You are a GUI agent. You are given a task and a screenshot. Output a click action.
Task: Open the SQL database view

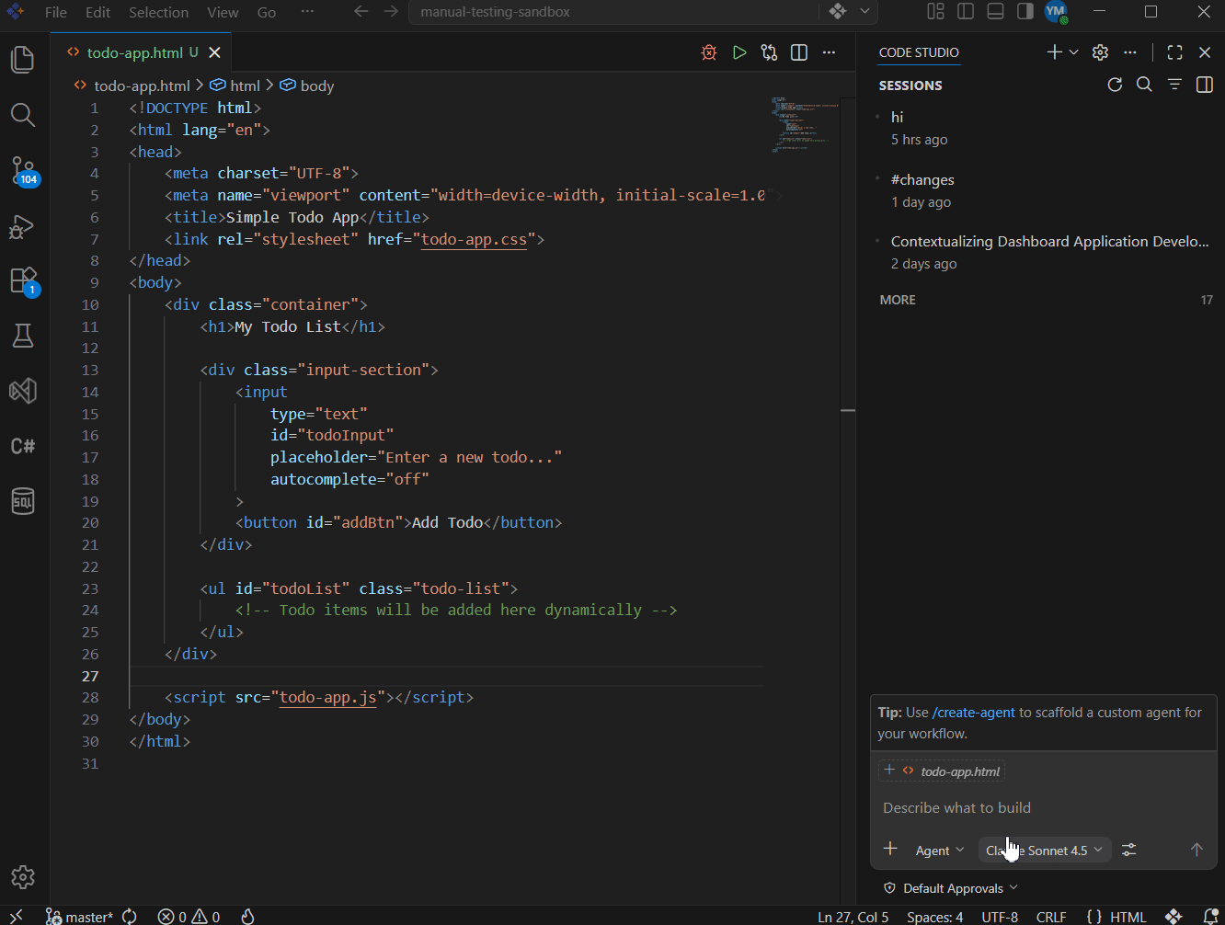(23, 501)
